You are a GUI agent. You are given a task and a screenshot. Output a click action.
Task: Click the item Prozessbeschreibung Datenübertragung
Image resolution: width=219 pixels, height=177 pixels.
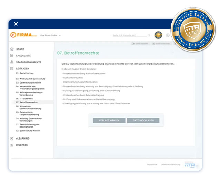pos(83,95)
